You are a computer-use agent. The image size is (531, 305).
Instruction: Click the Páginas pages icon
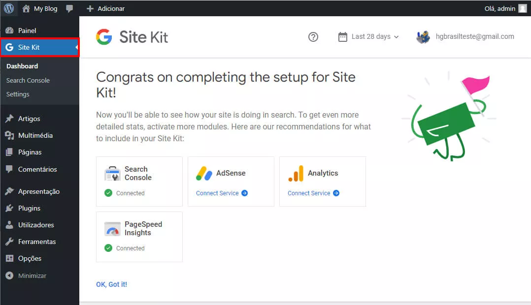pyautogui.click(x=9, y=152)
